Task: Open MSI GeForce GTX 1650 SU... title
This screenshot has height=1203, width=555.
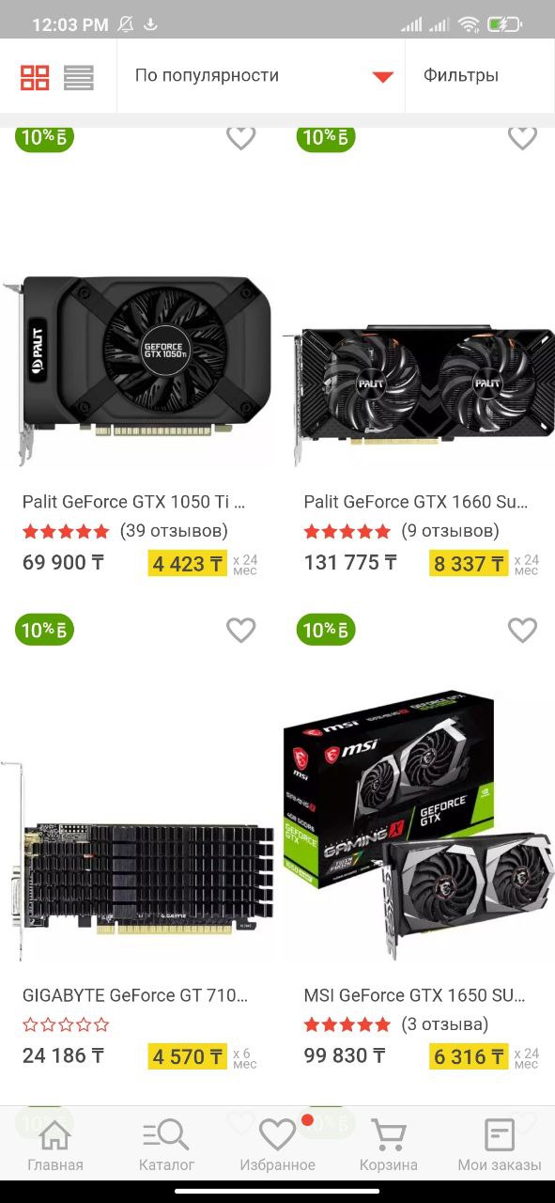Action: click(415, 994)
